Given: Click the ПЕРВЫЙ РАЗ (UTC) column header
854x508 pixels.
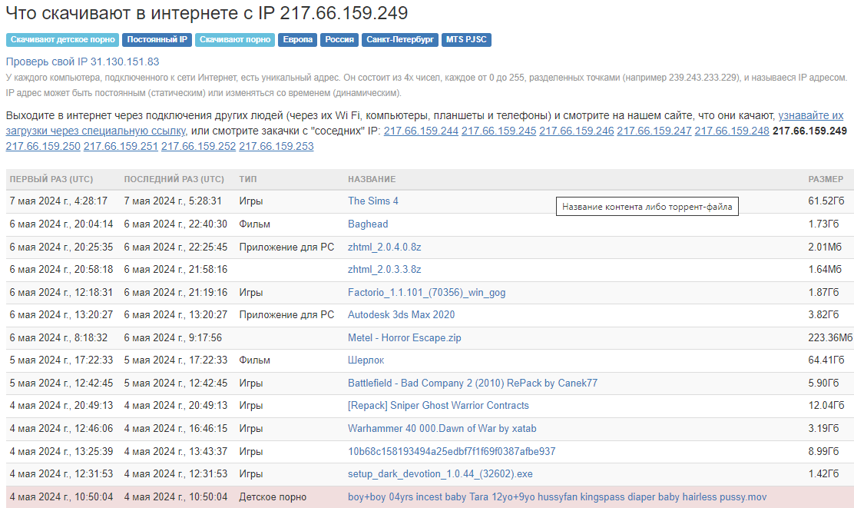Looking at the screenshot, I should pyautogui.click(x=51, y=179).
